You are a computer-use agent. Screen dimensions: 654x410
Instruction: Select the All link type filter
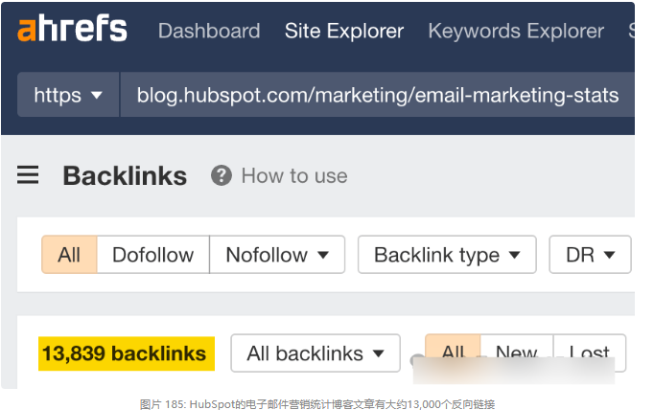[69, 255]
